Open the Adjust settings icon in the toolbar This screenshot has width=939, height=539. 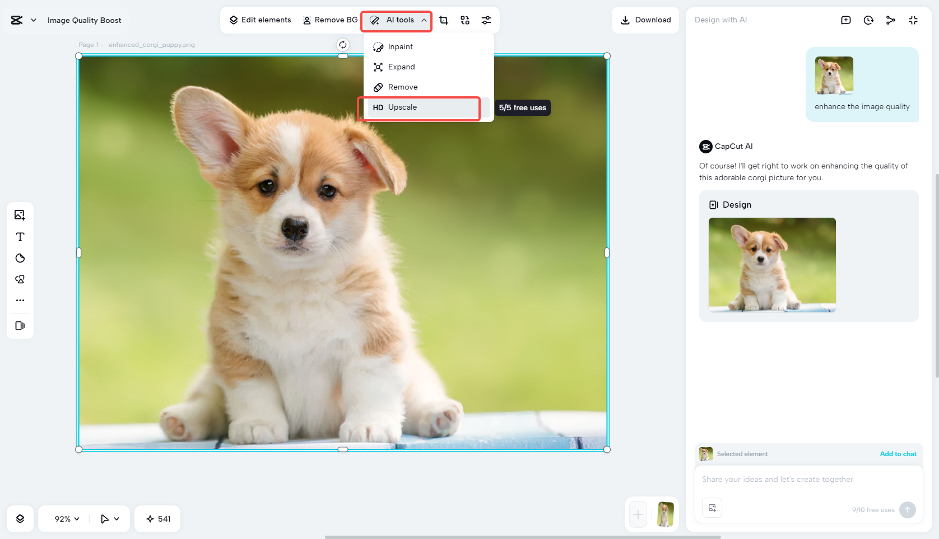[486, 20]
